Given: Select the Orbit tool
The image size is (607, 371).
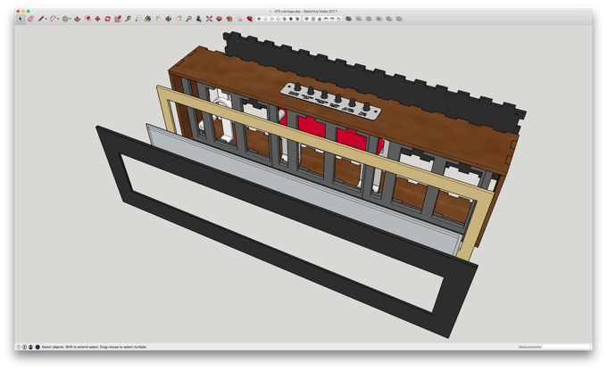Looking at the screenshot, I should click(x=169, y=19).
